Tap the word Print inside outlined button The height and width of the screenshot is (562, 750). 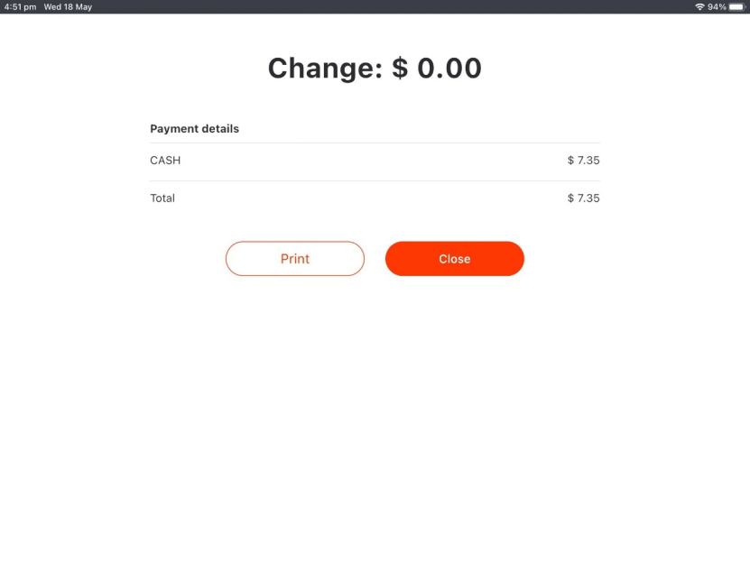pyautogui.click(x=294, y=259)
